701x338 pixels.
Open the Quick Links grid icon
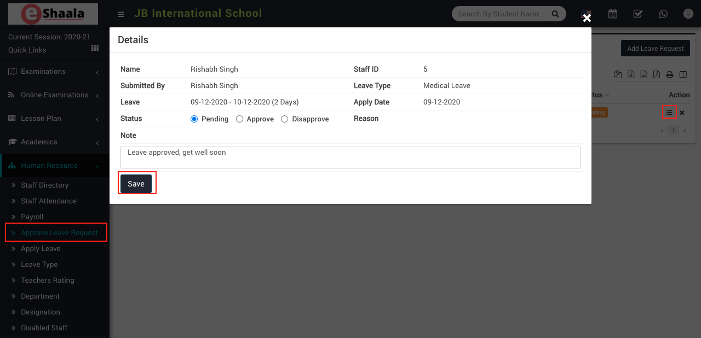[x=95, y=48]
